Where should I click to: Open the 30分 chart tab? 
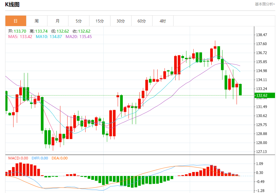tap(121, 21)
